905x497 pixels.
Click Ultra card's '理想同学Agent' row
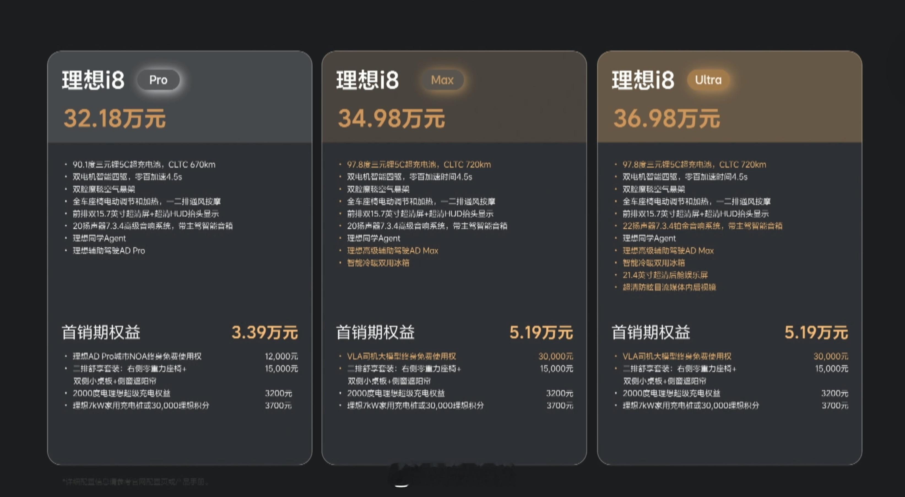pyautogui.click(x=649, y=238)
